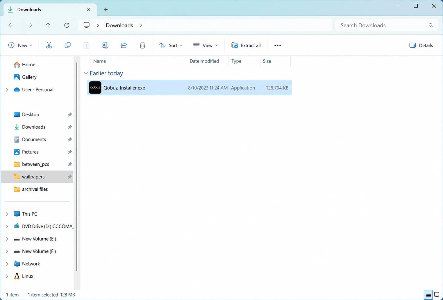This screenshot has width=443, height=300.
Task: Toggle the Details pane
Action: 421,45
